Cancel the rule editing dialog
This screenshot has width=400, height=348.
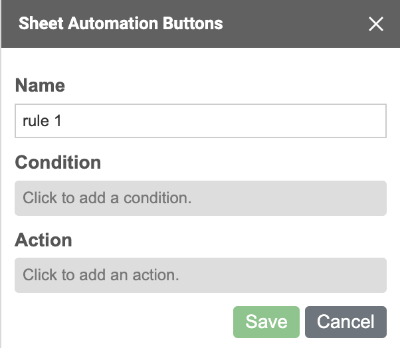click(346, 321)
